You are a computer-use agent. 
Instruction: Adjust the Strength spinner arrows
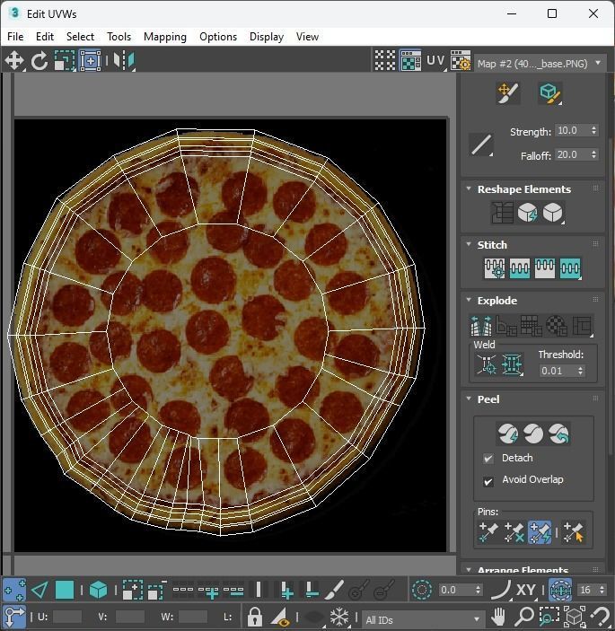tap(594, 130)
